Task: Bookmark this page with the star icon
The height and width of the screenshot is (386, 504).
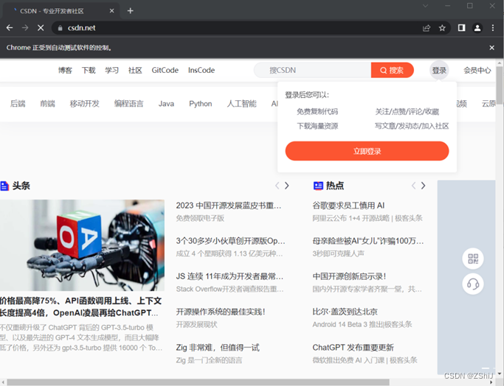Action: pos(442,28)
